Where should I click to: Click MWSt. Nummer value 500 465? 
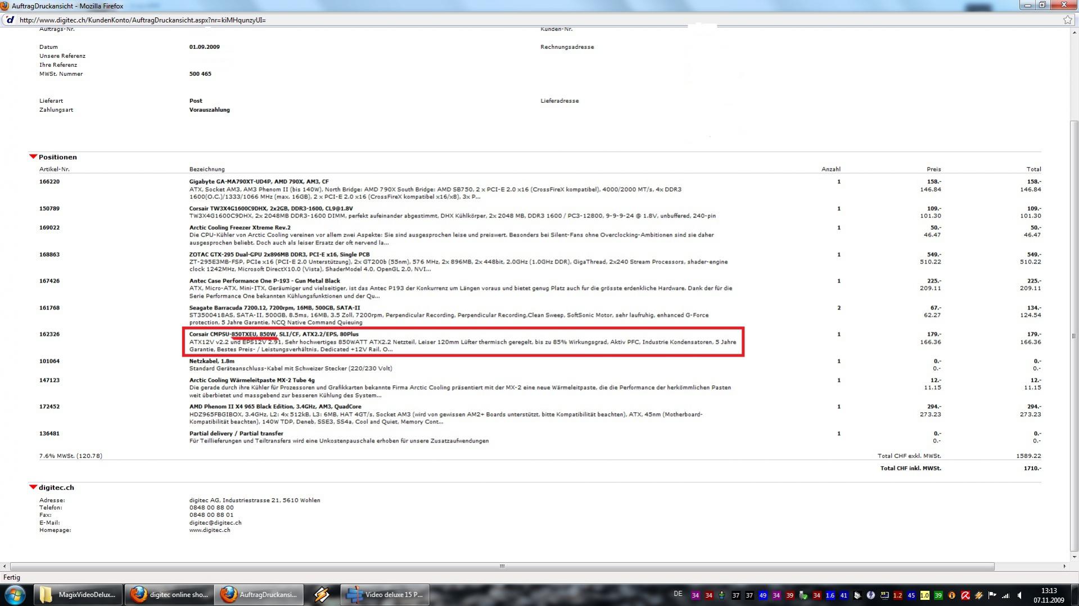click(x=200, y=74)
